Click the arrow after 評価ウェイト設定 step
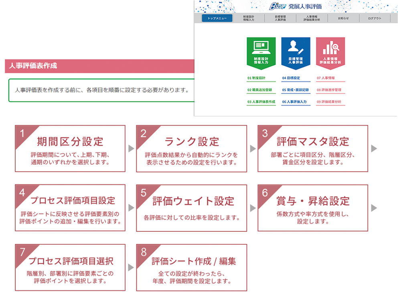This screenshot has height=300, width=401. (253, 208)
